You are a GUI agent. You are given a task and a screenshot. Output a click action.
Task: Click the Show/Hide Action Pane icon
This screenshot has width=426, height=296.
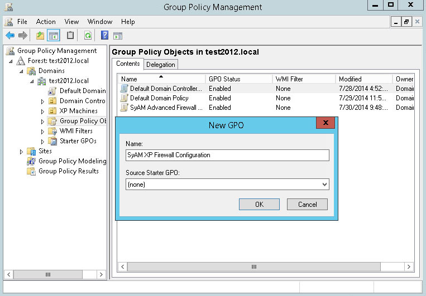(x=118, y=36)
